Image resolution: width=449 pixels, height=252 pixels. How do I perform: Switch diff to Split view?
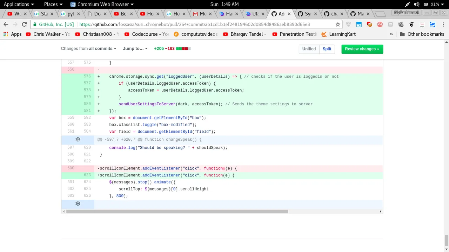[327, 49]
